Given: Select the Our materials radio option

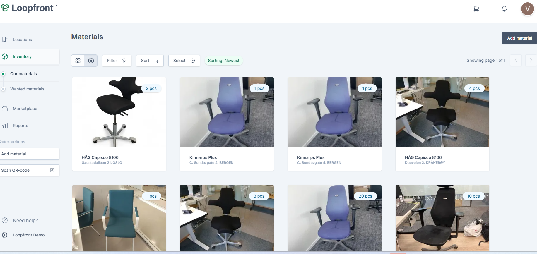Looking at the screenshot, I should (3, 74).
